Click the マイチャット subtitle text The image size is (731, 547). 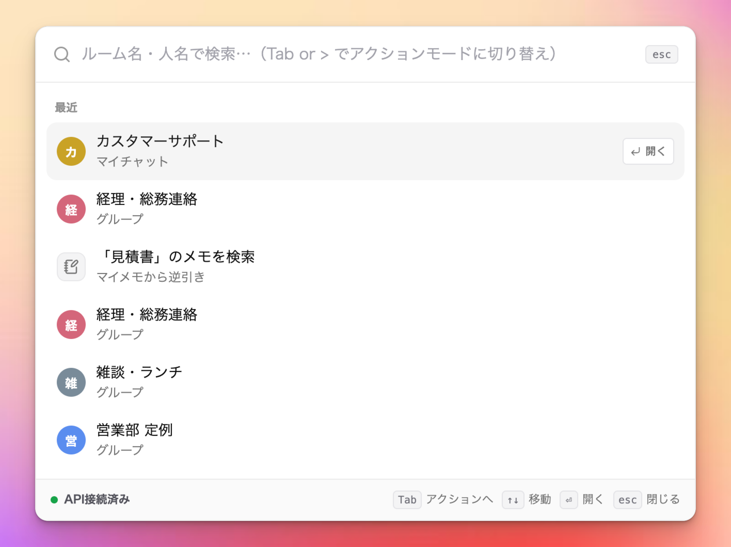pos(132,162)
